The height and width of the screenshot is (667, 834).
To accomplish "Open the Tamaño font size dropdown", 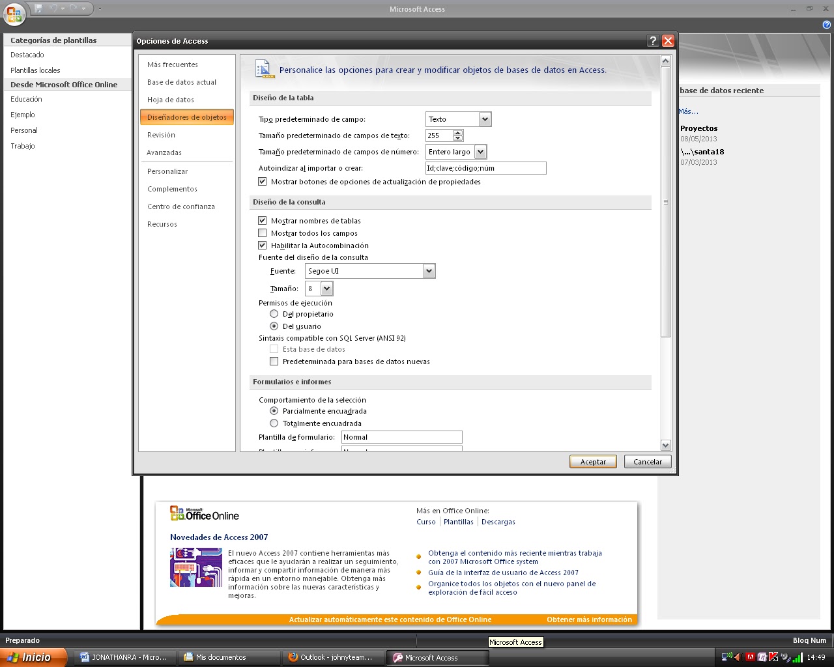I will tap(327, 289).
